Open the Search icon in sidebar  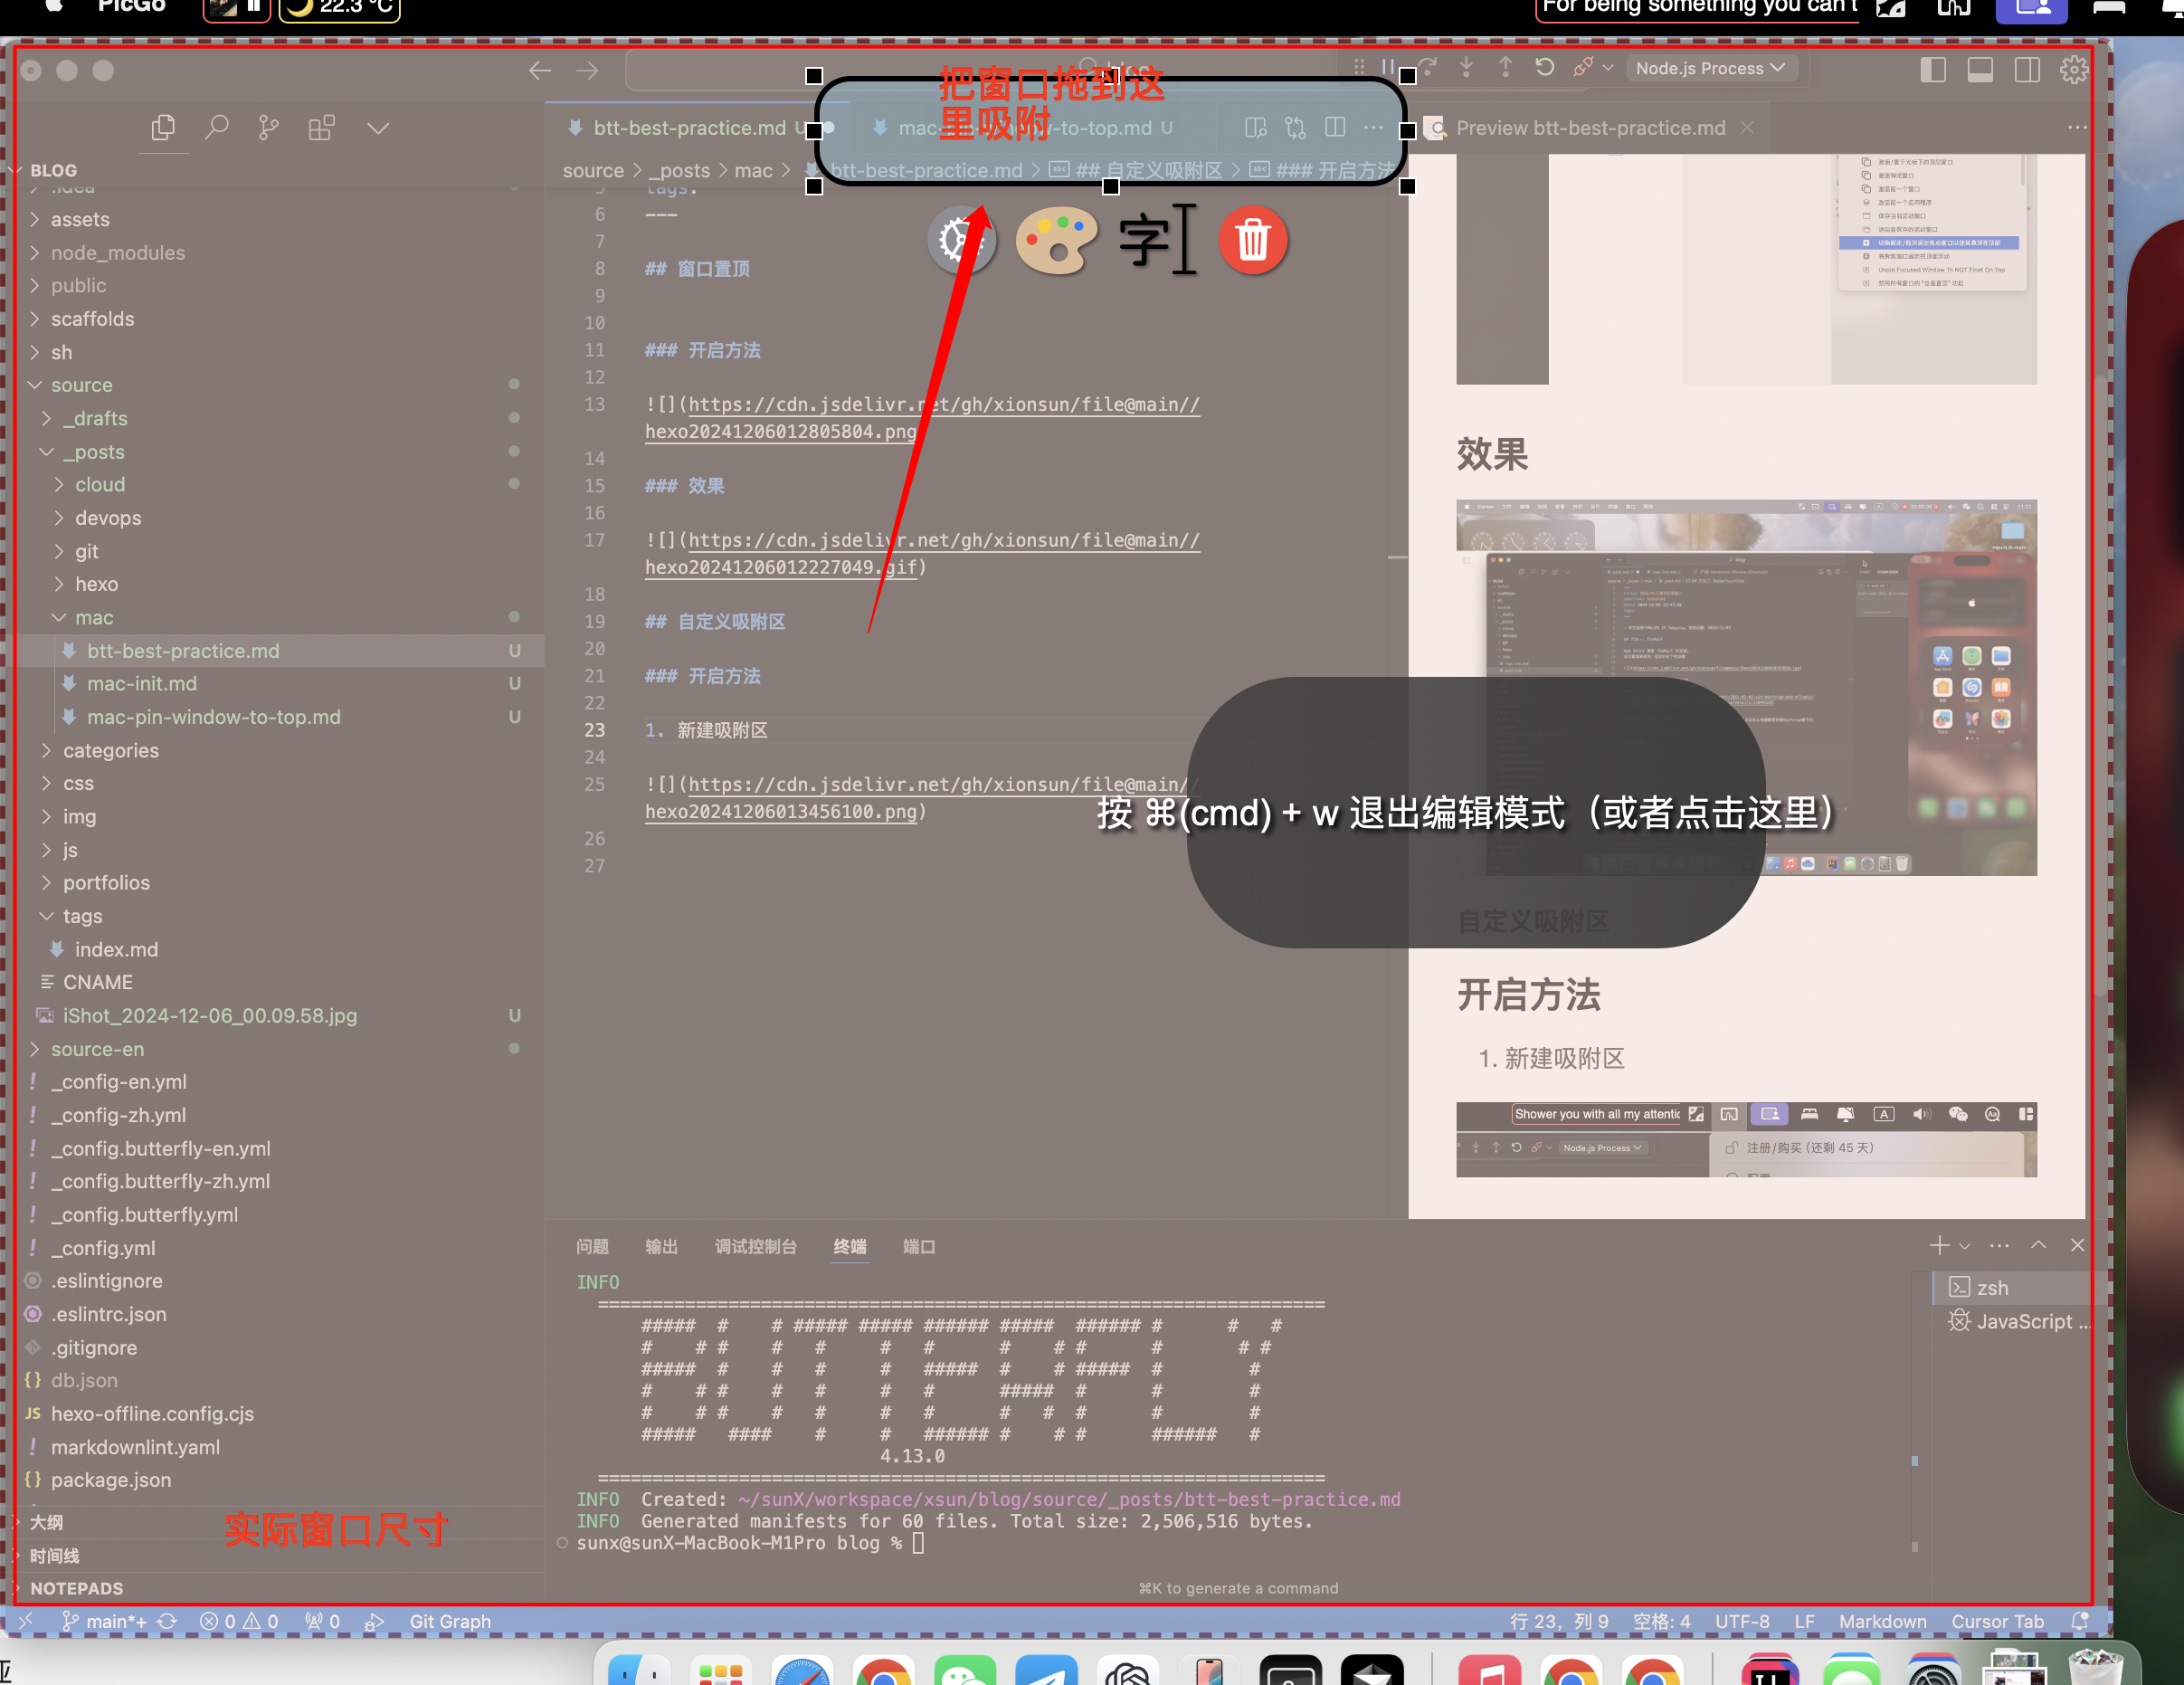(216, 128)
